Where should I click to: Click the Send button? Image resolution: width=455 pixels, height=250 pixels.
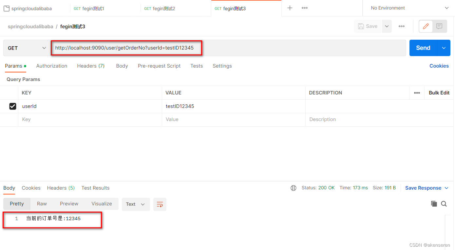click(423, 48)
